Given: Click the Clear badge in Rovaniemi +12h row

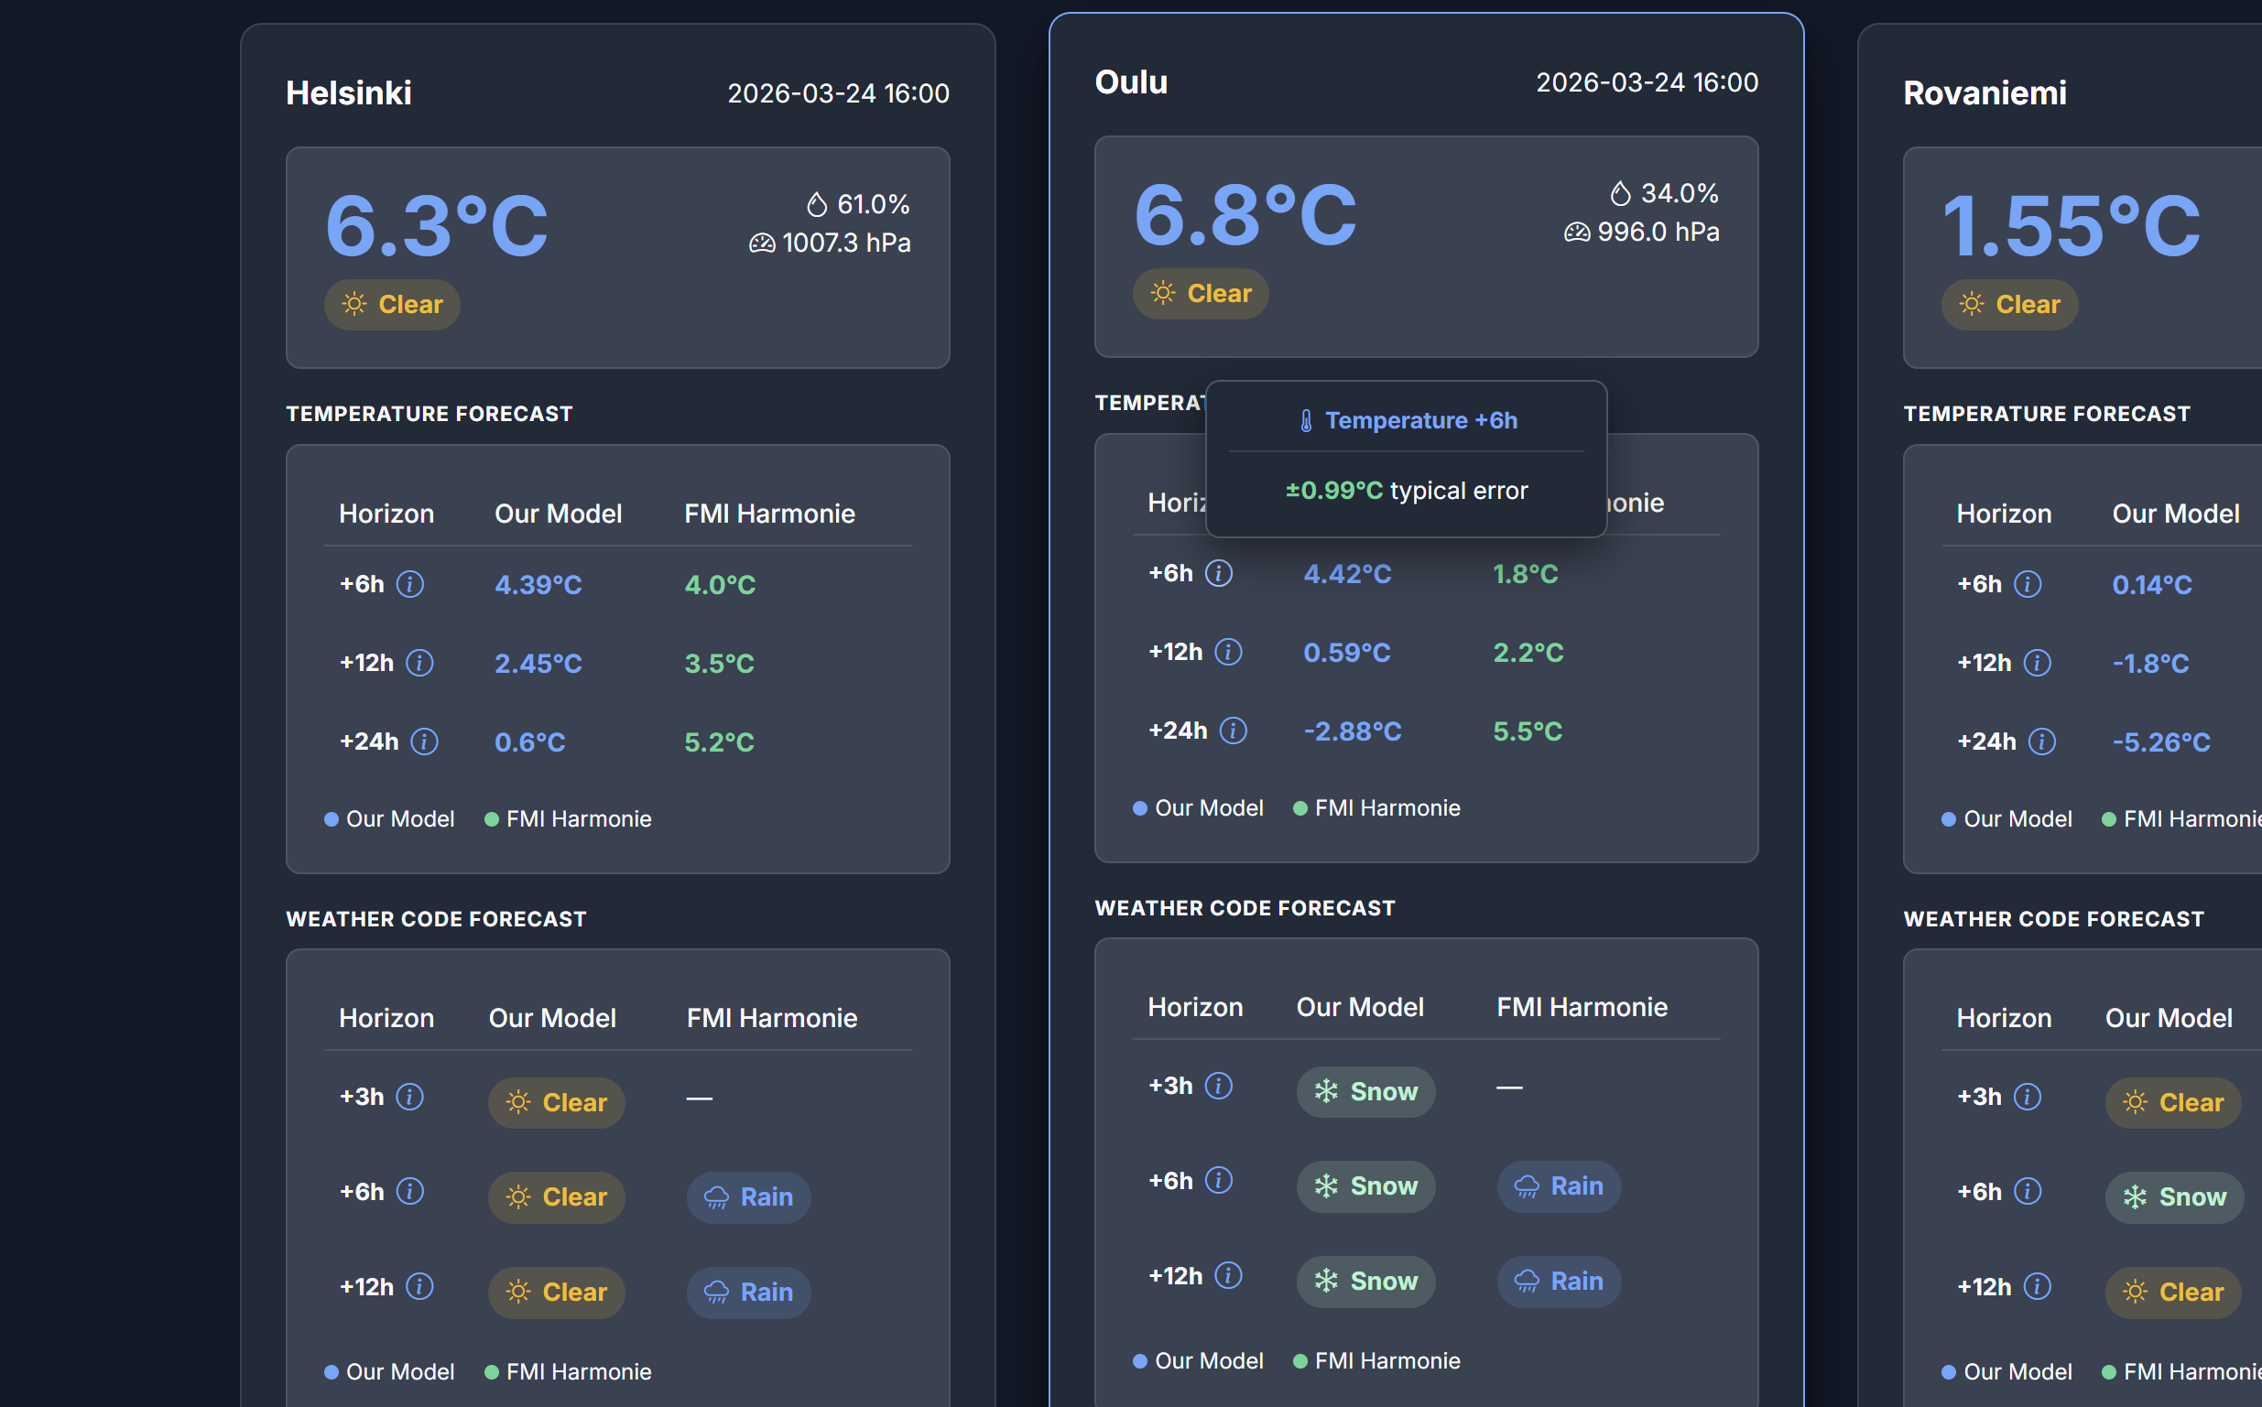Looking at the screenshot, I should [2173, 1292].
